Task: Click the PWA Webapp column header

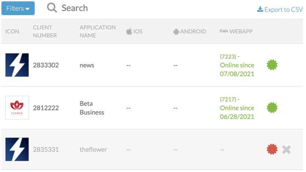Action: coord(236,31)
